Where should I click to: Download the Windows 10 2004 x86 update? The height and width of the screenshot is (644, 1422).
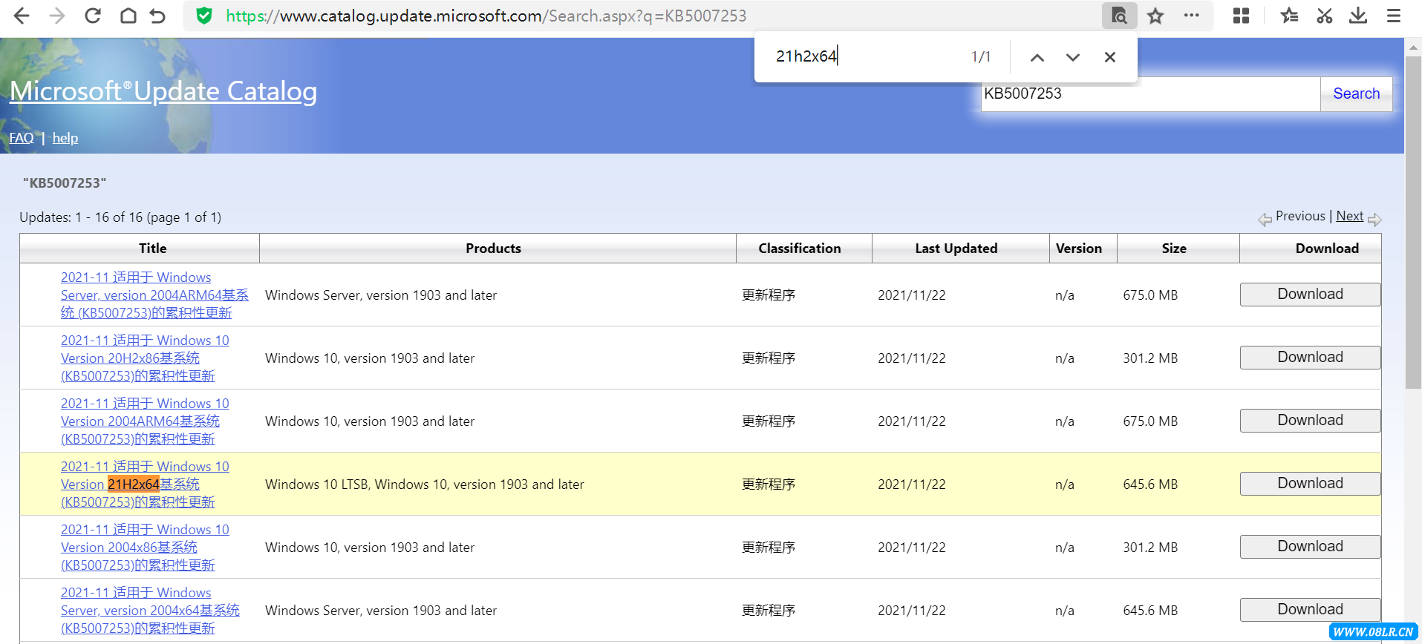click(x=1310, y=547)
